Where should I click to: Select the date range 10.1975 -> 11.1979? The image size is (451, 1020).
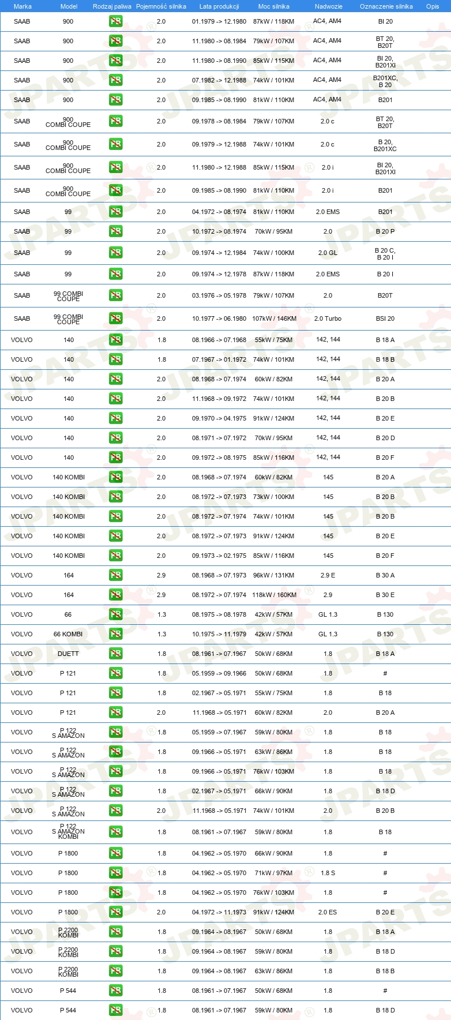219,634
